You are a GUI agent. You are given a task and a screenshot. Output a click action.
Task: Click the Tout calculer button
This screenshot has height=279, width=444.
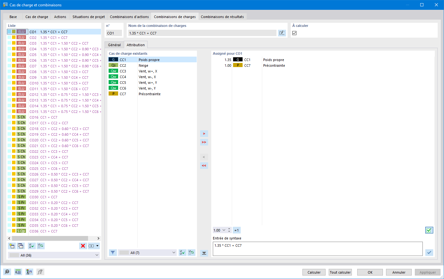click(x=340, y=272)
